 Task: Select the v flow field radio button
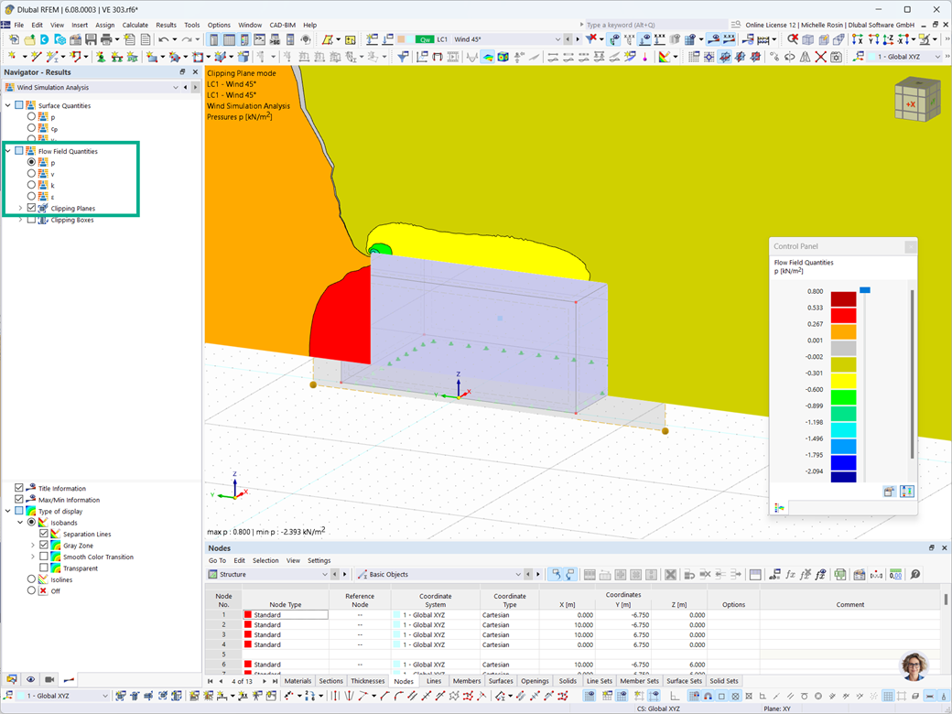click(x=31, y=174)
